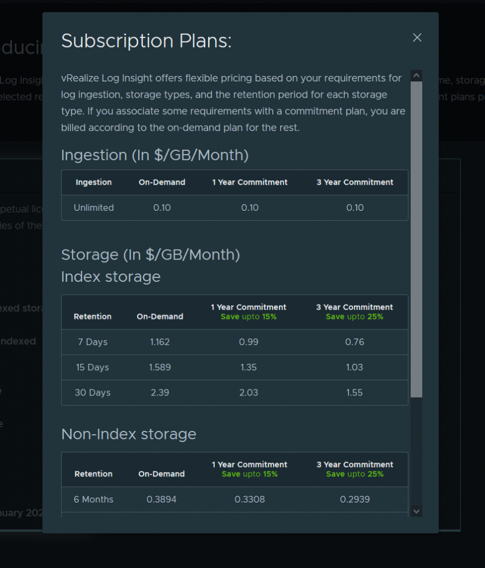Select the 7 Days retention row label
The image size is (485, 568).
click(93, 342)
